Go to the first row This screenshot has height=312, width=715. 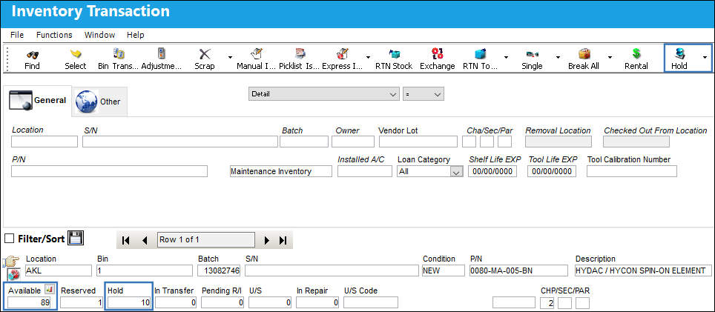click(x=126, y=241)
